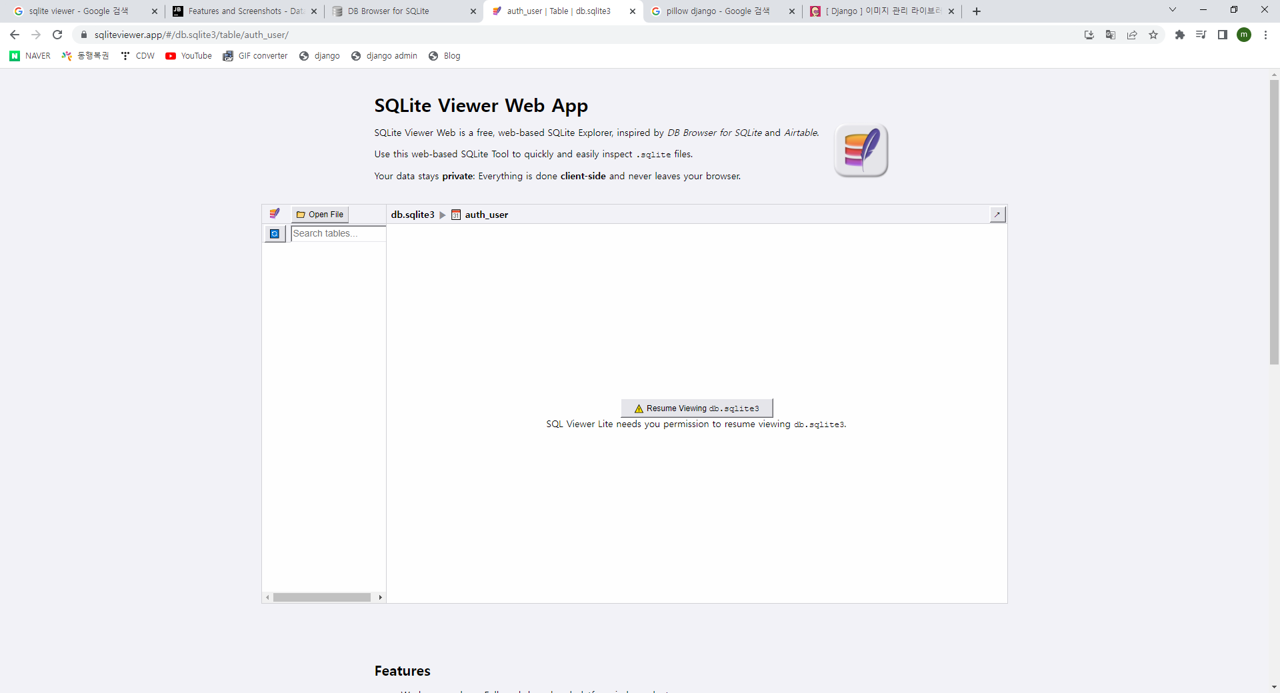The height and width of the screenshot is (693, 1280).
Task: Click the media control playlist icon
Action: pyautogui.click(x=1201, y=35)
